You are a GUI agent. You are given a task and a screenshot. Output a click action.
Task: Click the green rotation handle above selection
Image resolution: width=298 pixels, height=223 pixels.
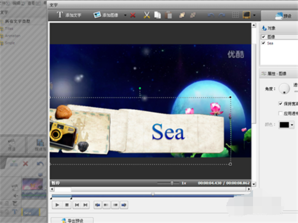click(x=140, y=88)
